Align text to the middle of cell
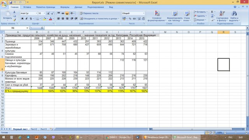 (63, 13)
